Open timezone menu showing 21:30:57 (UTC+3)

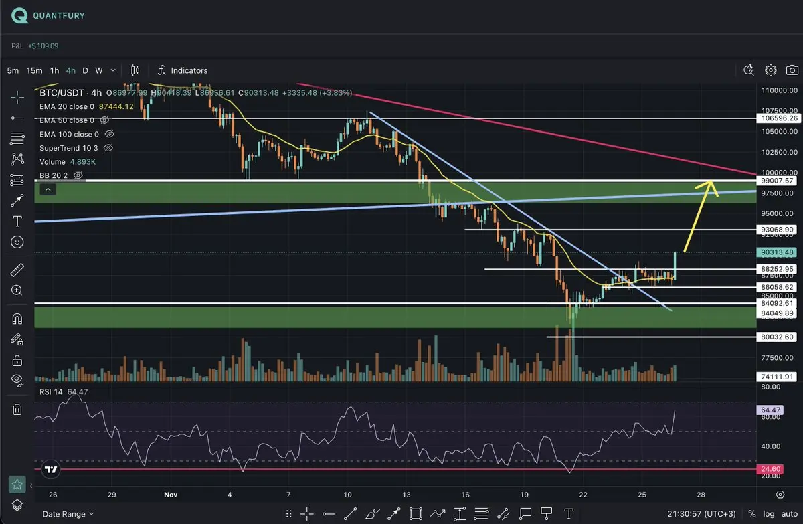(x=703, y=514)
